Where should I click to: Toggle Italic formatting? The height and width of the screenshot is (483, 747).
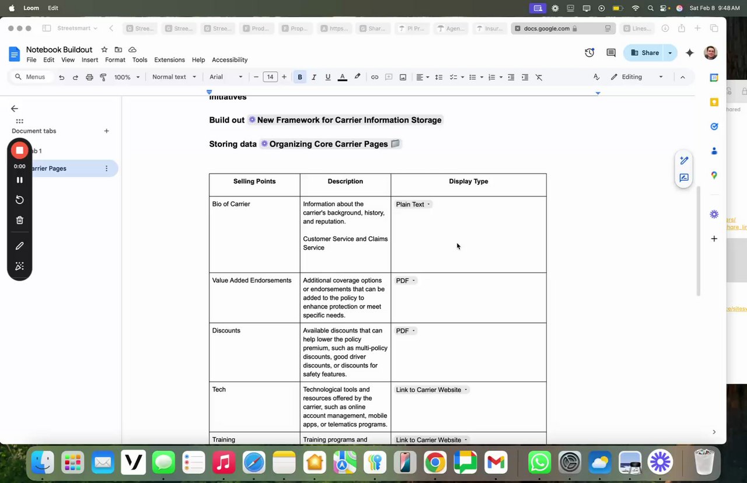click(314, 77)
